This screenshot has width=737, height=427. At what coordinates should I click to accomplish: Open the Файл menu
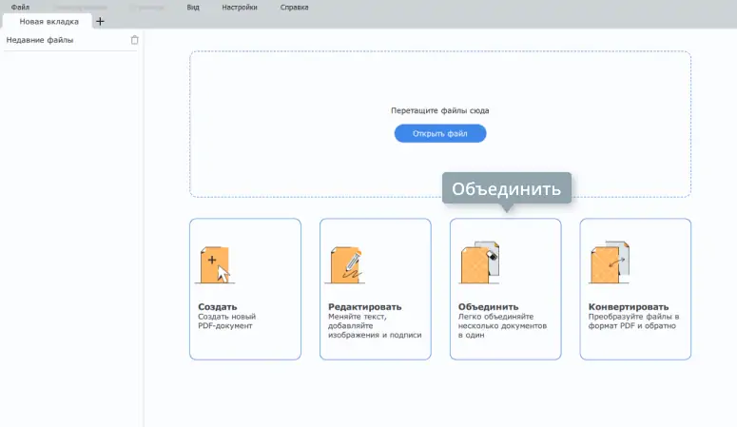(20, 7)
